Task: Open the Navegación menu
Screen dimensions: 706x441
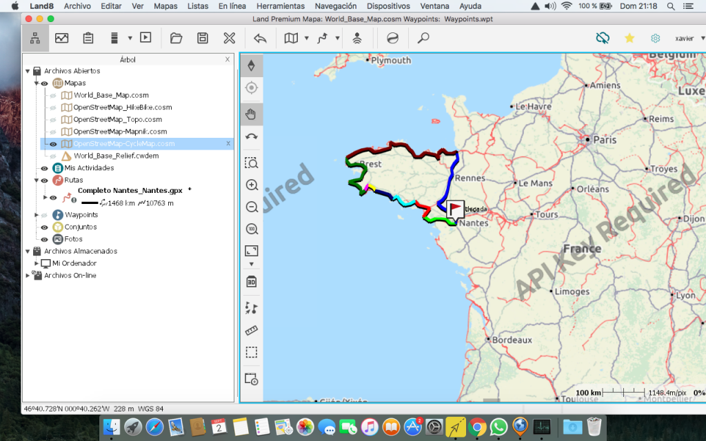Action: tap(335, 6)
